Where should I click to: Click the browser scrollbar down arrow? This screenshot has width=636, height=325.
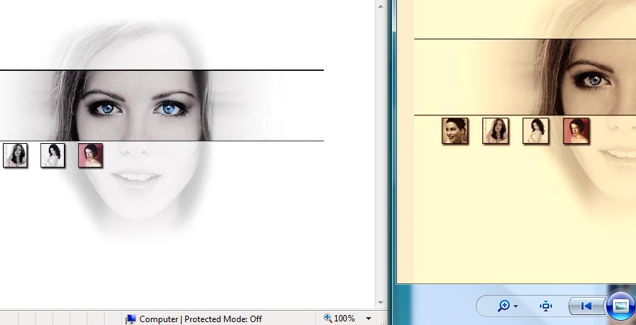(380, 302)
